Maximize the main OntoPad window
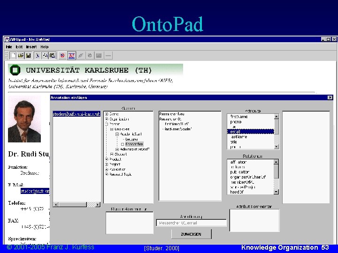The image size is (338, 253). pyautogui.click(x=328, y=39)
